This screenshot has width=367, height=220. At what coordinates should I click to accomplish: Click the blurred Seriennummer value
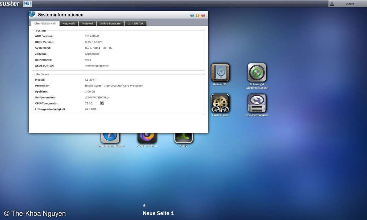(97, 97)
